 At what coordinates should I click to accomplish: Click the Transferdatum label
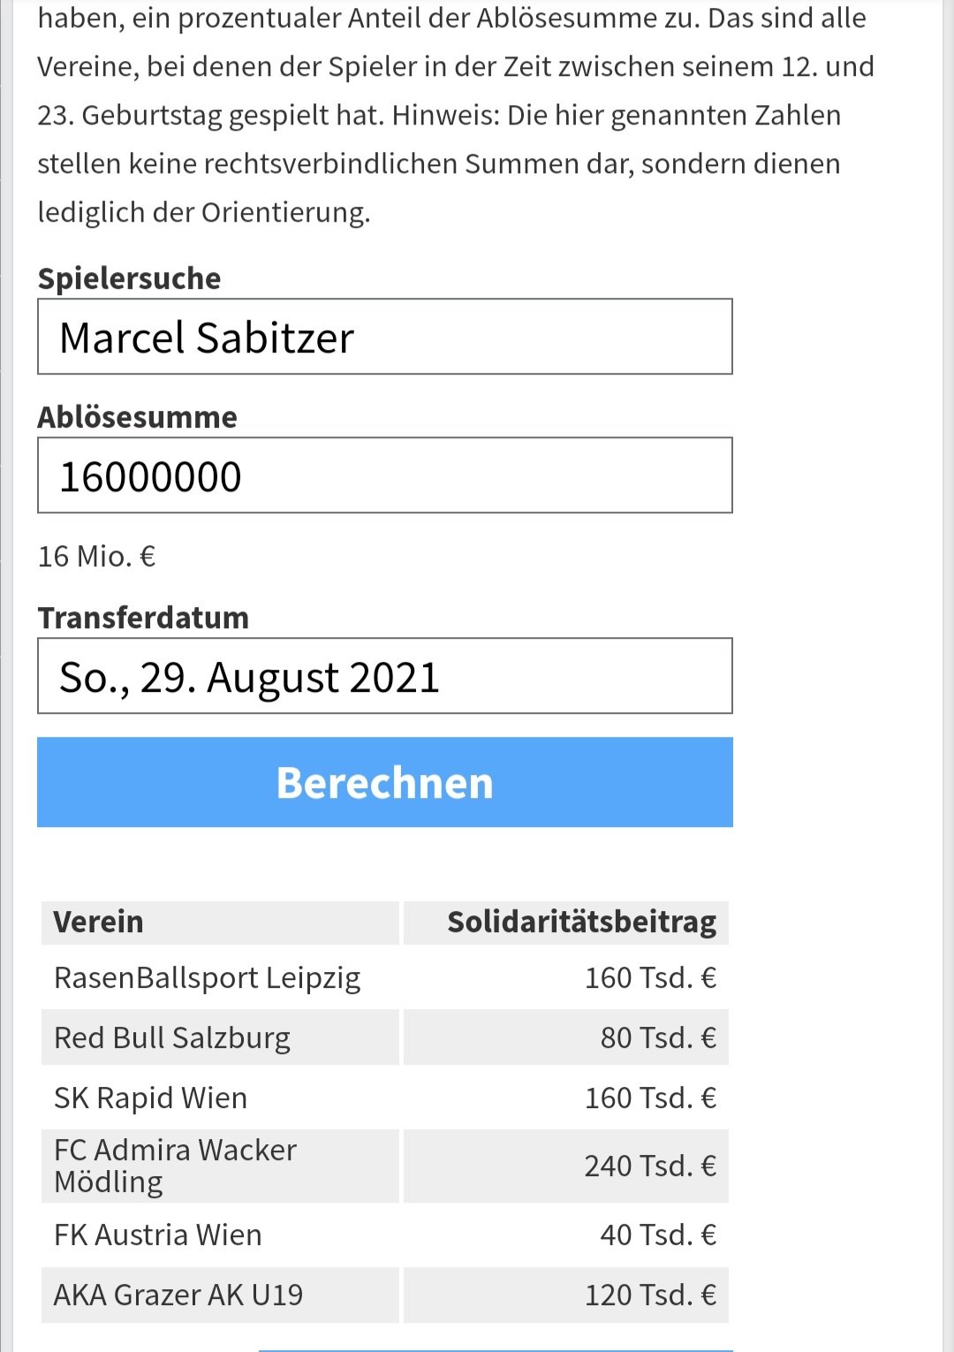(x=143, y=618)
